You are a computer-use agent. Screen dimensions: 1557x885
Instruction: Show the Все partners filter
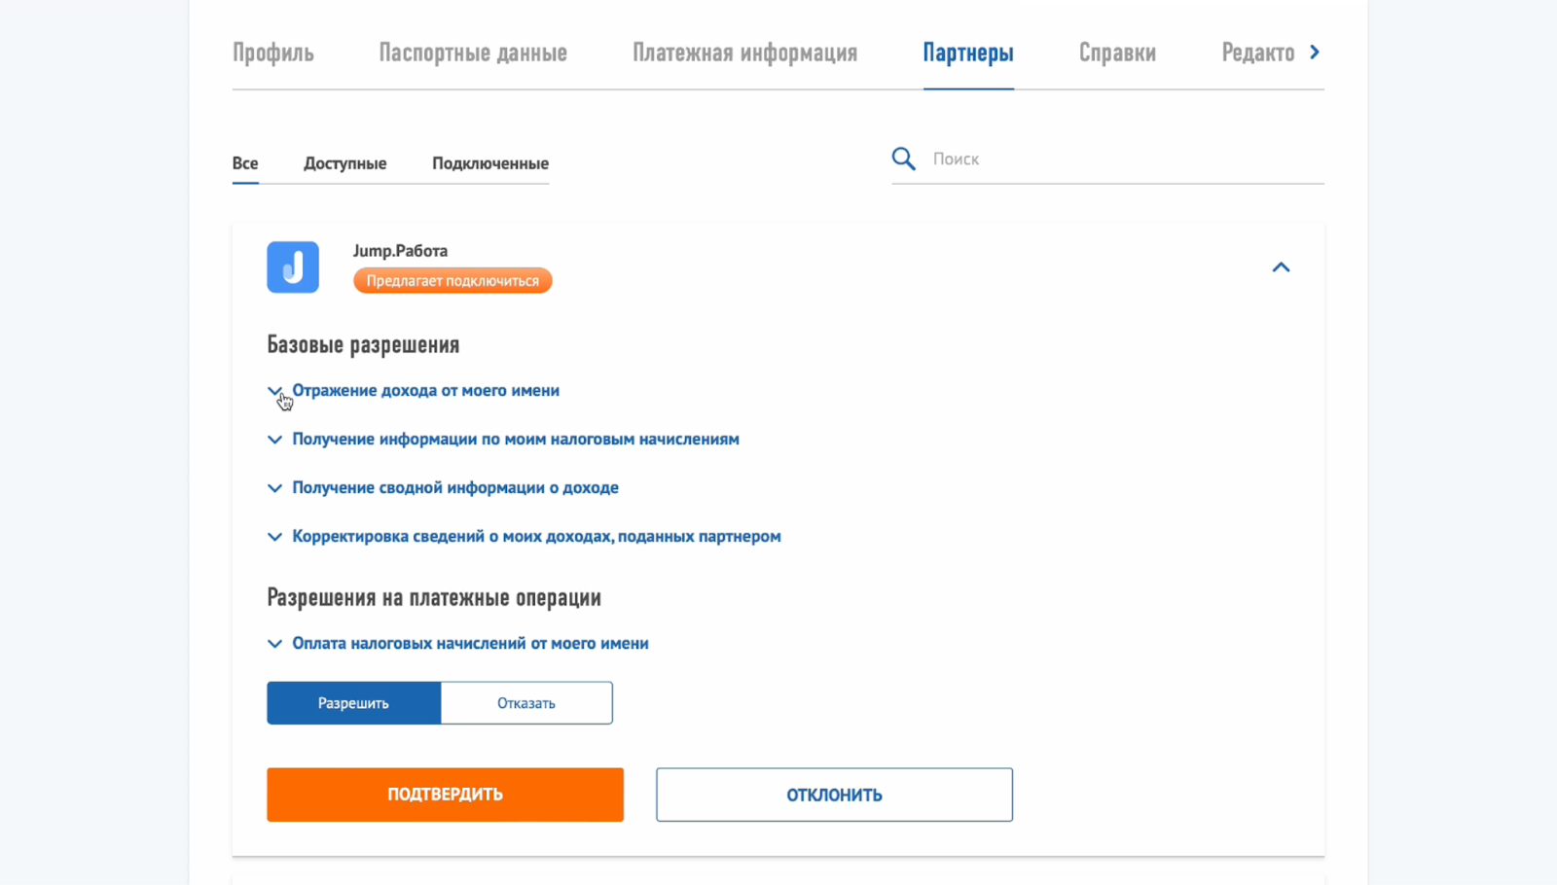[x=245, y=162]
